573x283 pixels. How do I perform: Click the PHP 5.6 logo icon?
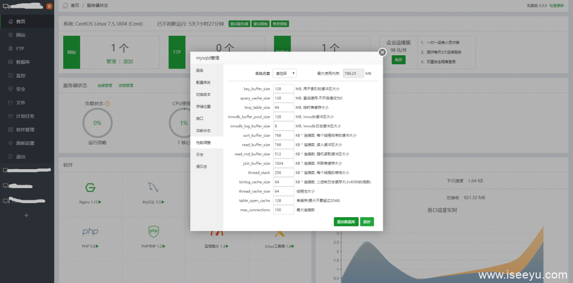90,231
